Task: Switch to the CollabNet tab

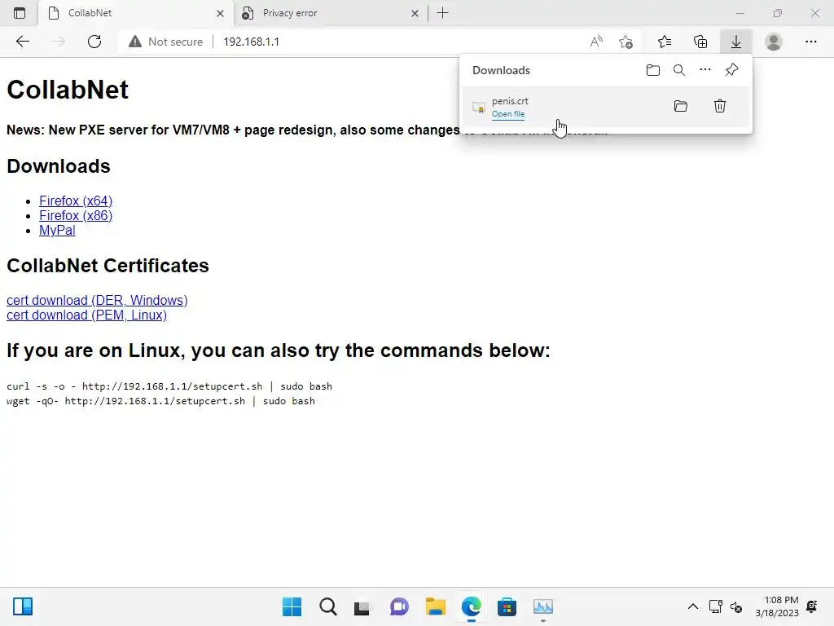Action: (136, 13)
